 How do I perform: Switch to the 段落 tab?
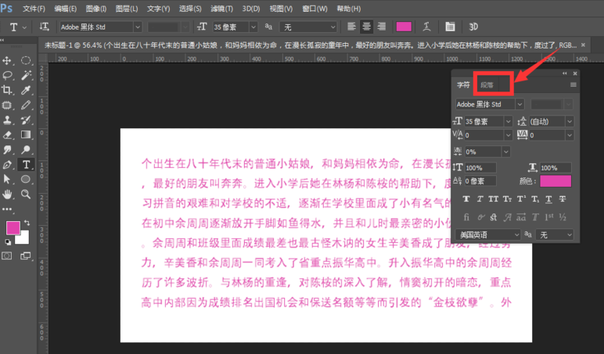tap(487, 84)
